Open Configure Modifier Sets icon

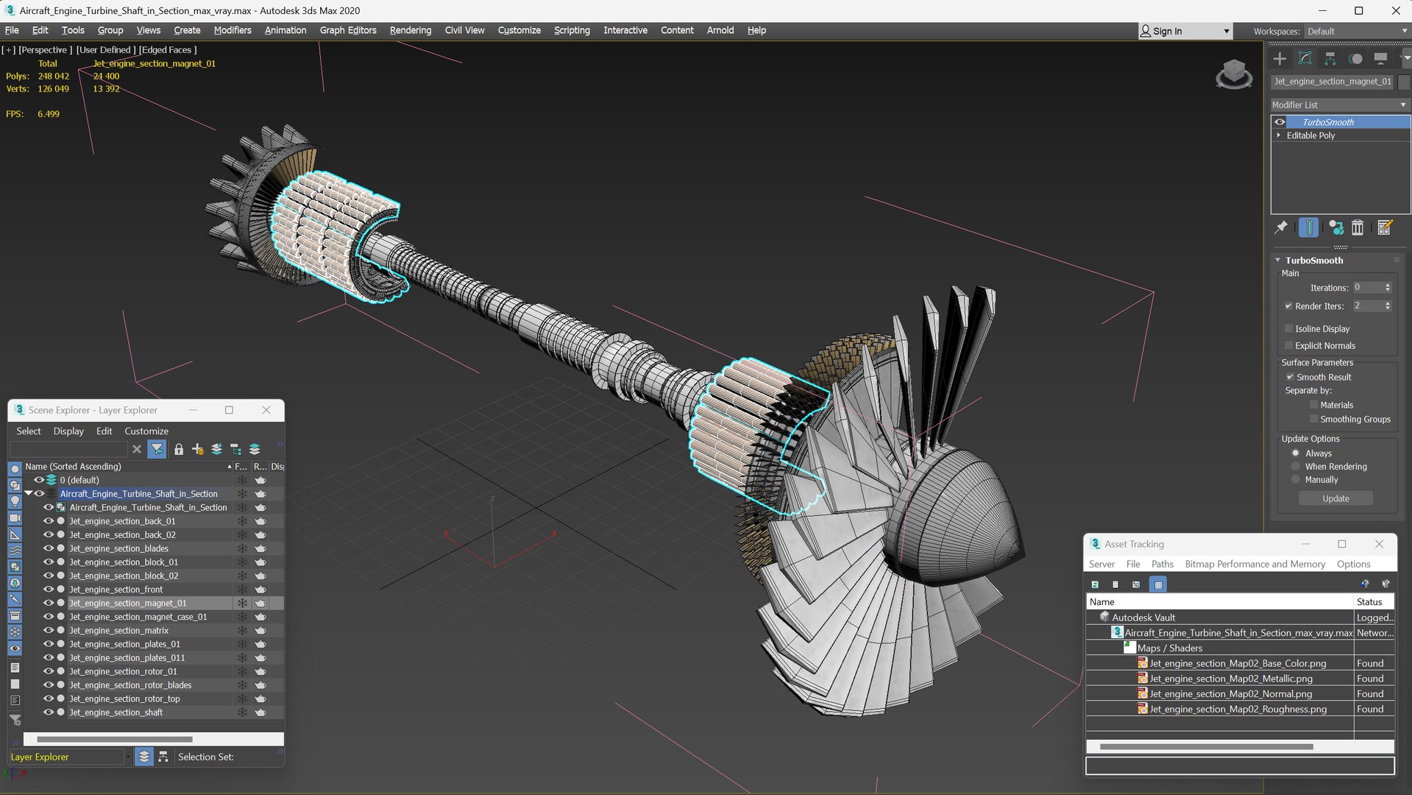(x=1385, y=227)
